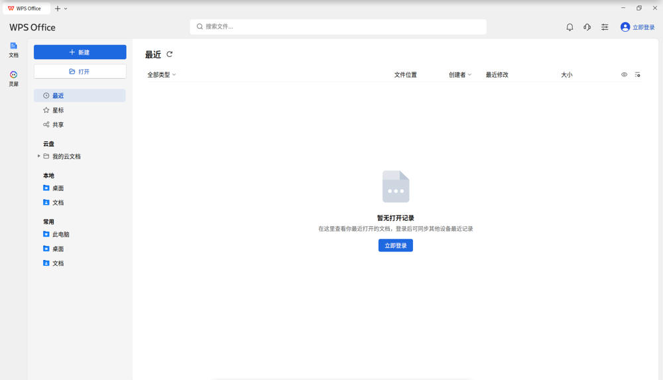Open the 全部类型 filter dropdown
This screenshot has height=380, width=663.
[162, 74]
